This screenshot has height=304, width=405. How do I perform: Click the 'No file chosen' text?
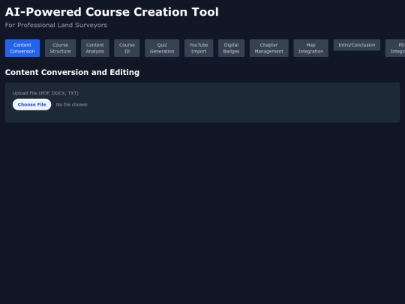[72, 104]
